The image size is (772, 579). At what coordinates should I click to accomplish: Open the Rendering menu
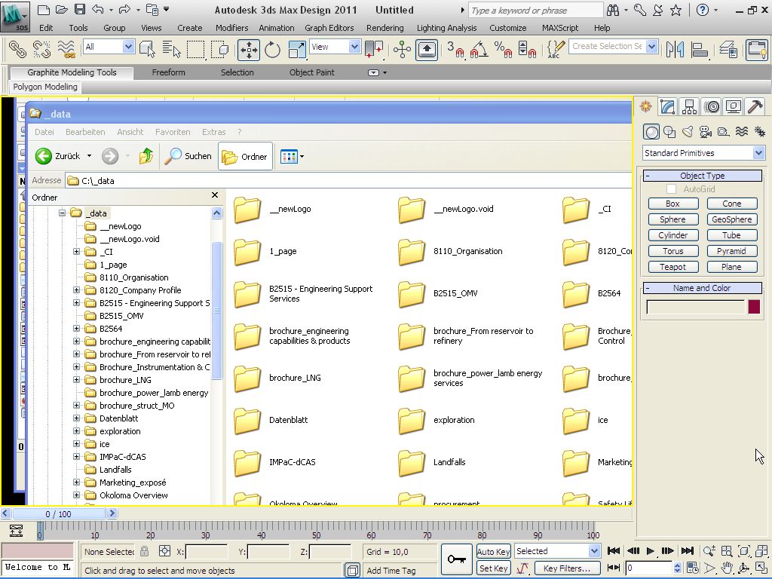(385, 28)
